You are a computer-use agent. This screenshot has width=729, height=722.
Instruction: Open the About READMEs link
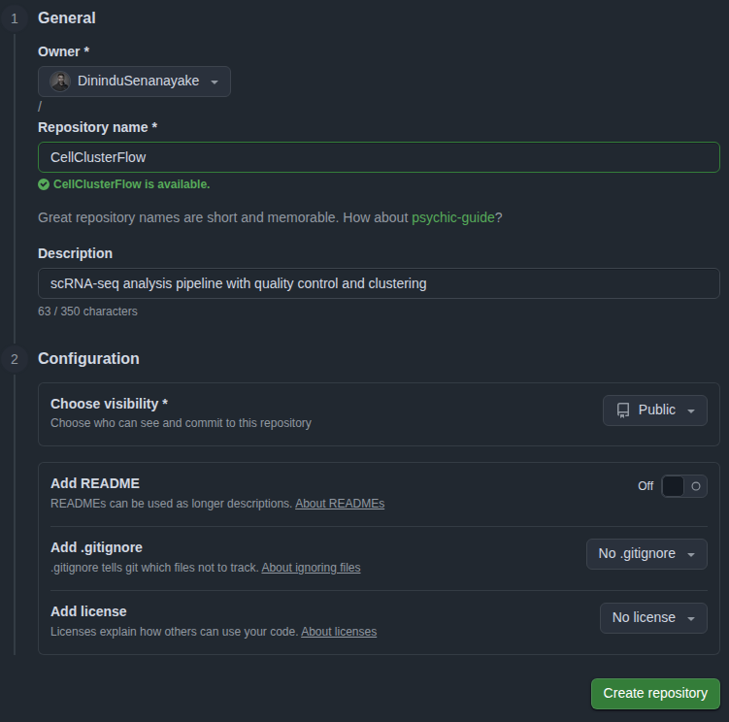[340, 504]
